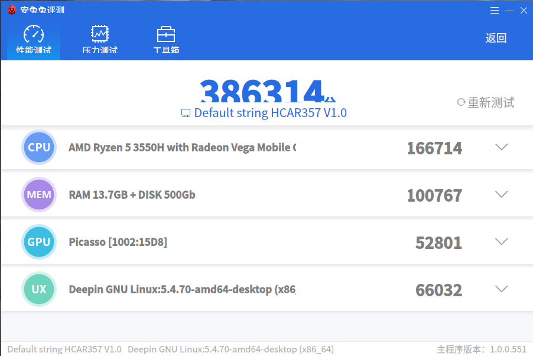Click status bar text Default string HCAR357
The height and width of the screenshot is (356, 533).
tap(64, 349)
